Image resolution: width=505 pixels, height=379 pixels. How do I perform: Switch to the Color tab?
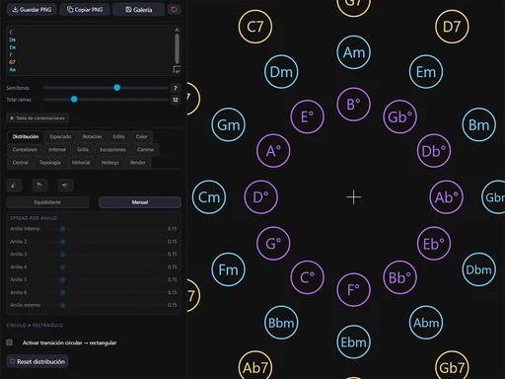click(142, 136)
